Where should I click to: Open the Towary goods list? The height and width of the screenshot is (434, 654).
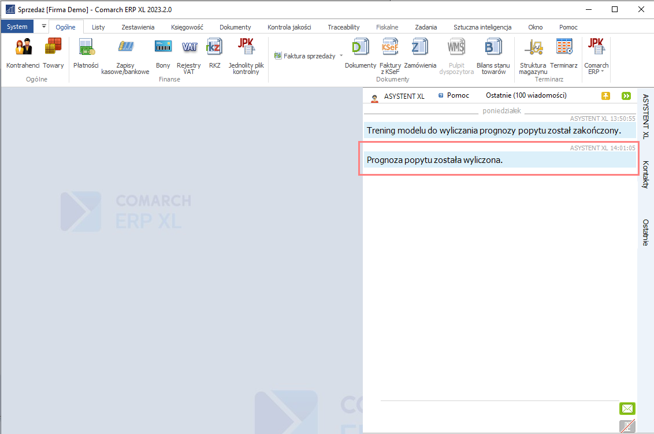coord(53,53)
